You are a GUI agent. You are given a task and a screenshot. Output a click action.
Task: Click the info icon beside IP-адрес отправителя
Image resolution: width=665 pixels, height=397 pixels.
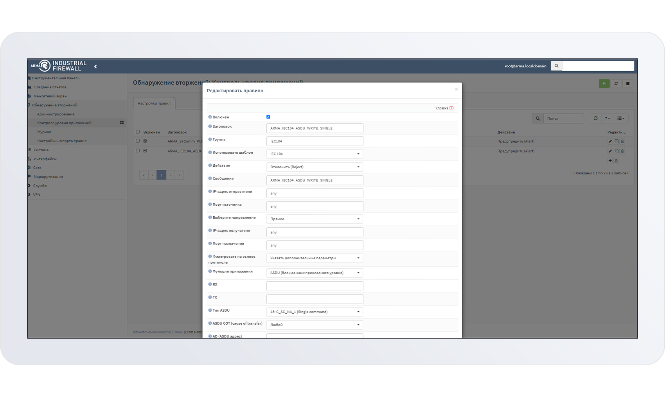click(x=210, y=191)
